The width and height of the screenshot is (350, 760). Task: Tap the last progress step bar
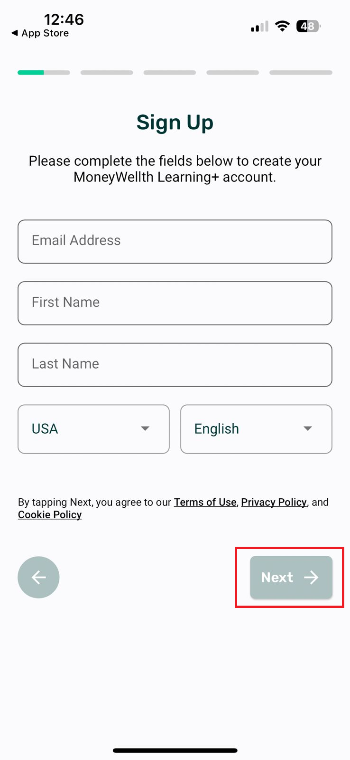pyautogui.click(x=301, y=73)
